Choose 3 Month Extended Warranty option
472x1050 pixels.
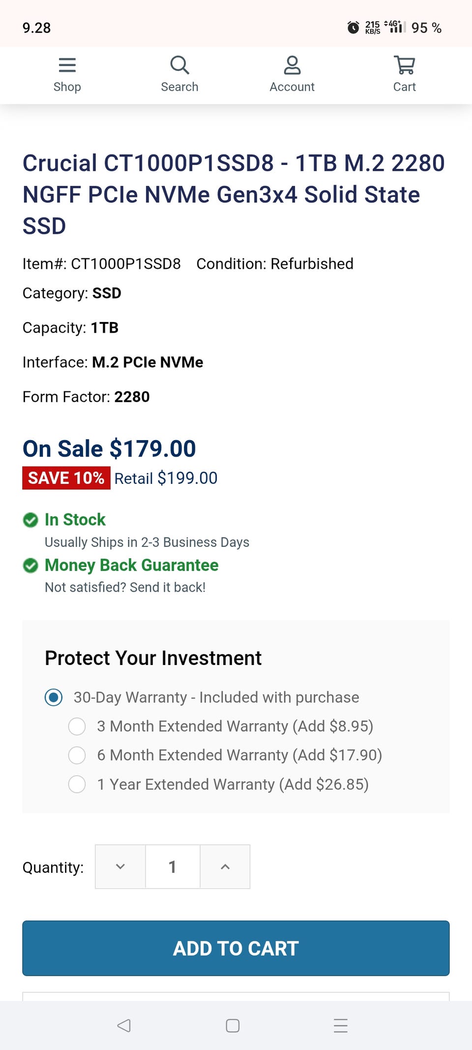coord(77,727)
